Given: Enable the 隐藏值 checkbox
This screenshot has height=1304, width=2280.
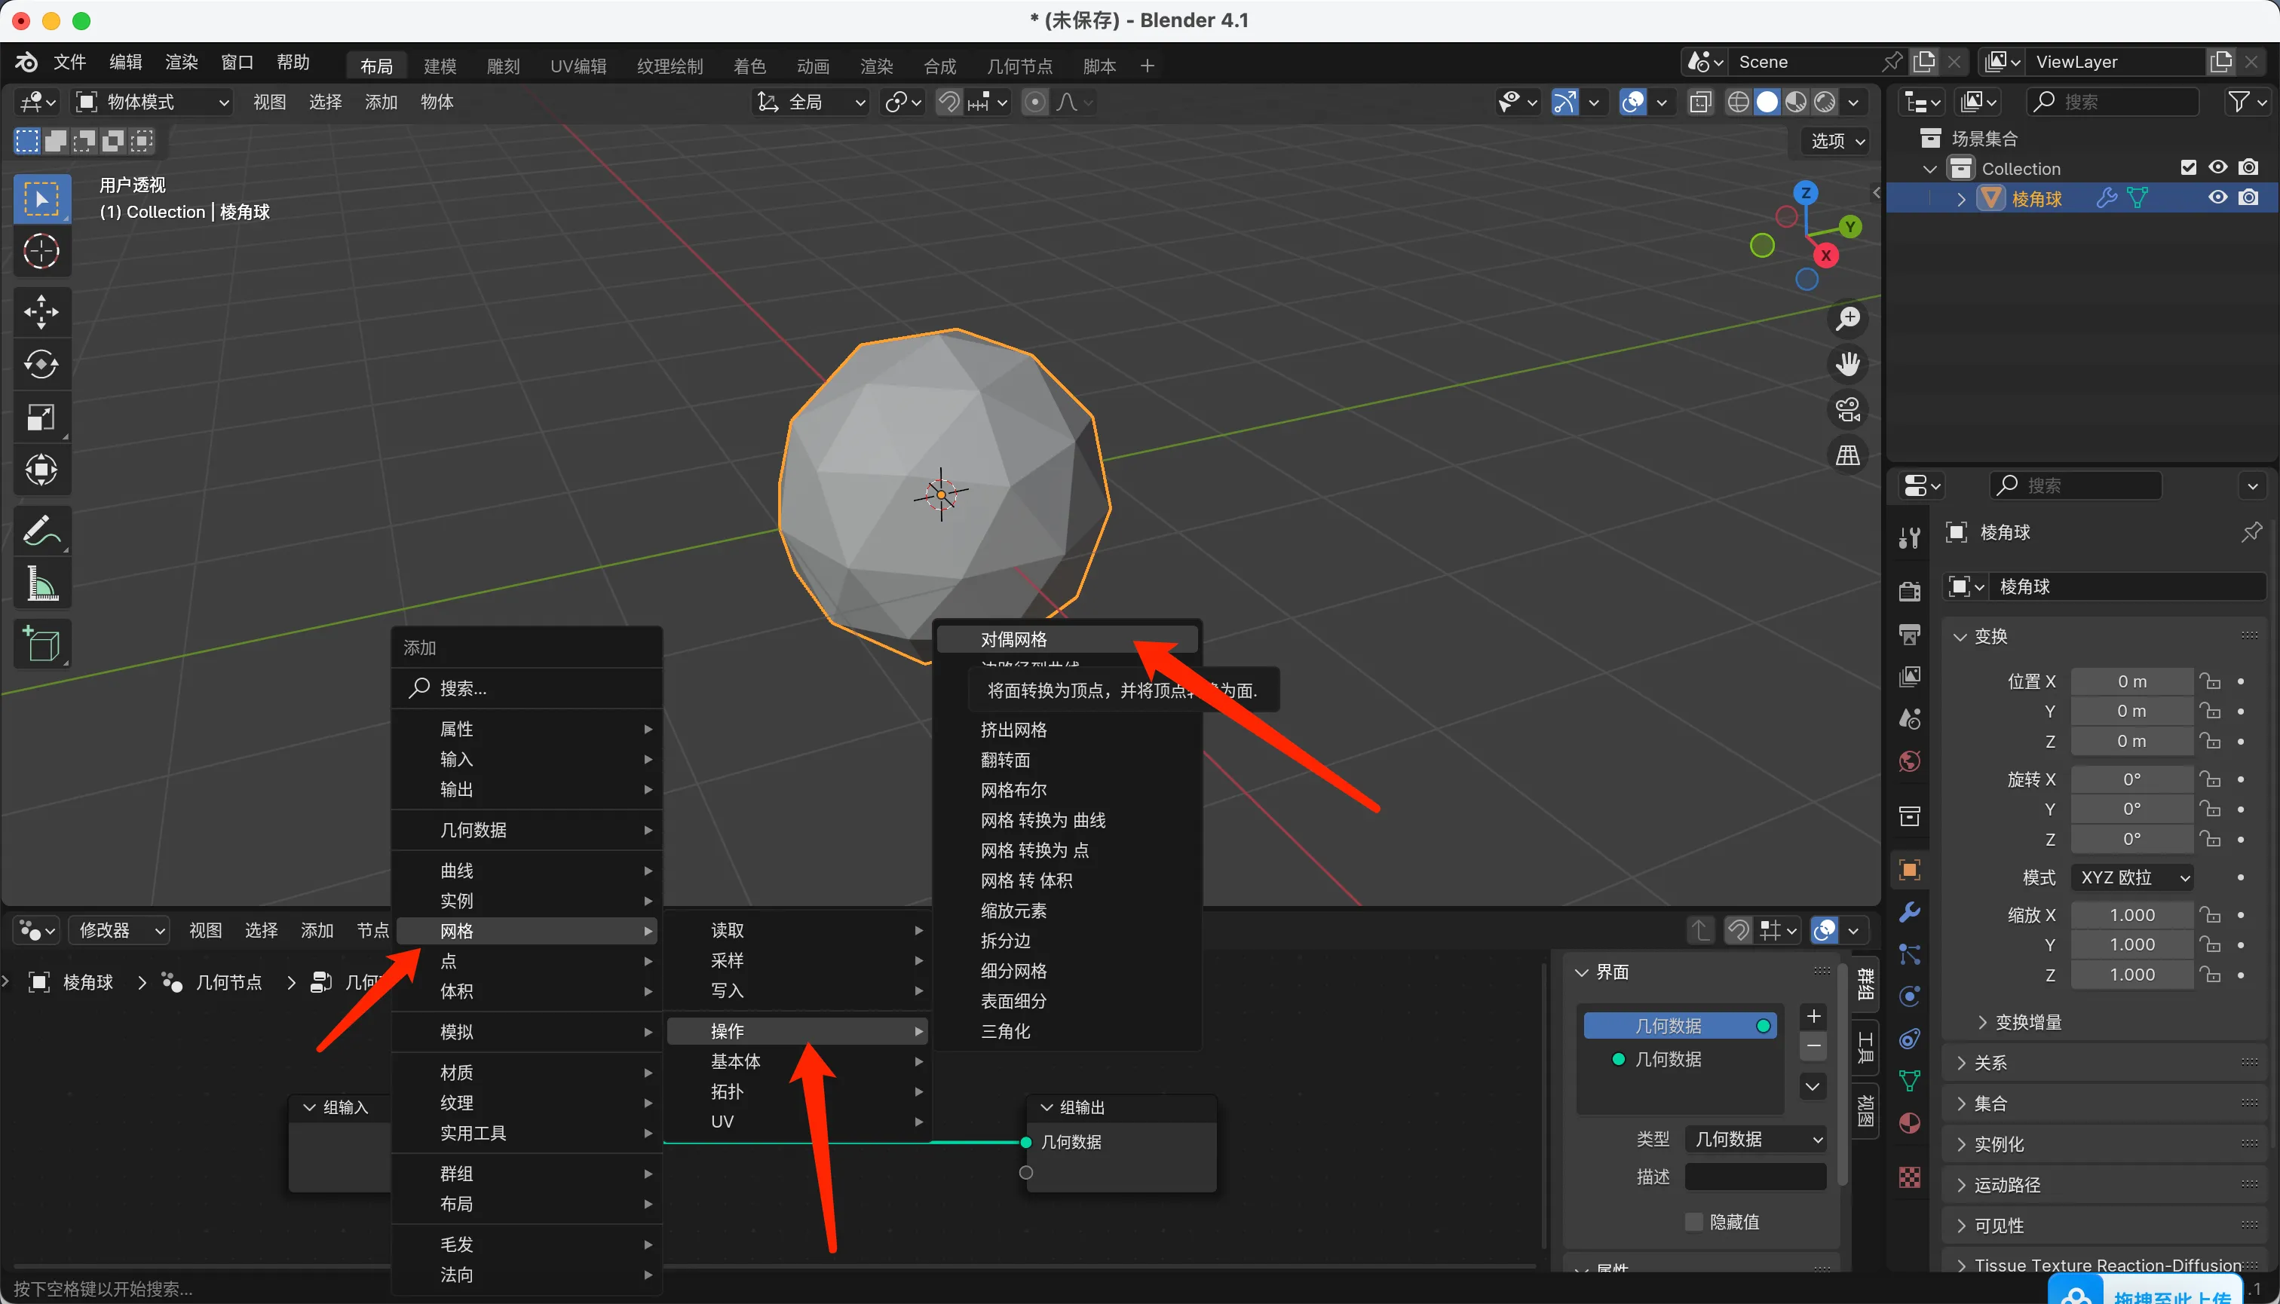Looking at the screenshot, I should pyautogui.click(x=1693, y=1222).
